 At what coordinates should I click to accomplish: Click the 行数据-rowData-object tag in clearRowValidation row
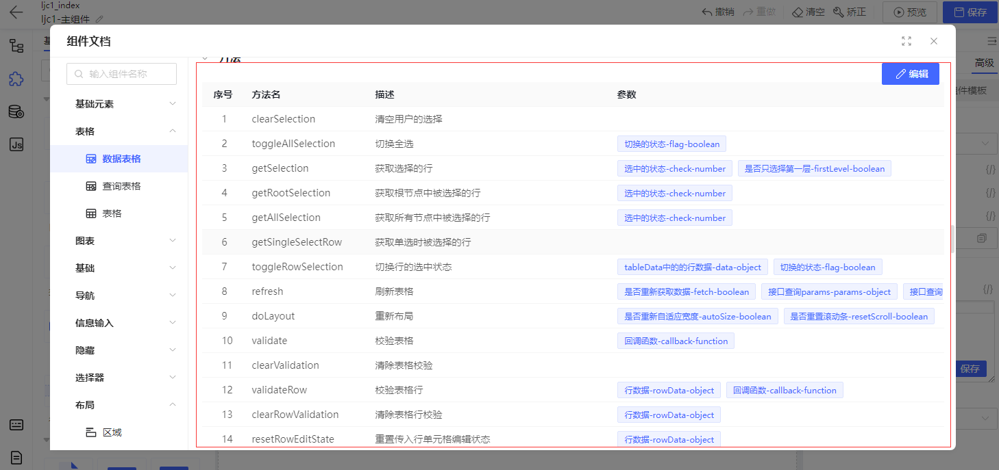(x=669, y=415)
